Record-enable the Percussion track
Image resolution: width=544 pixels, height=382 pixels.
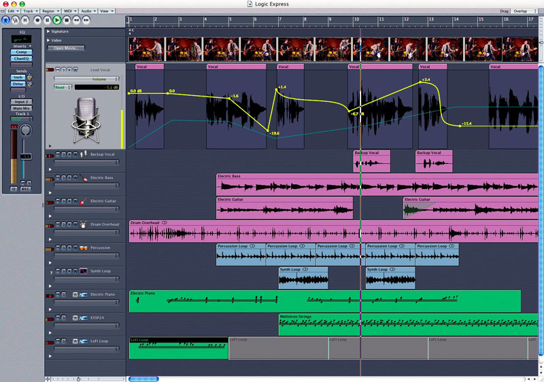coord(69,247)
